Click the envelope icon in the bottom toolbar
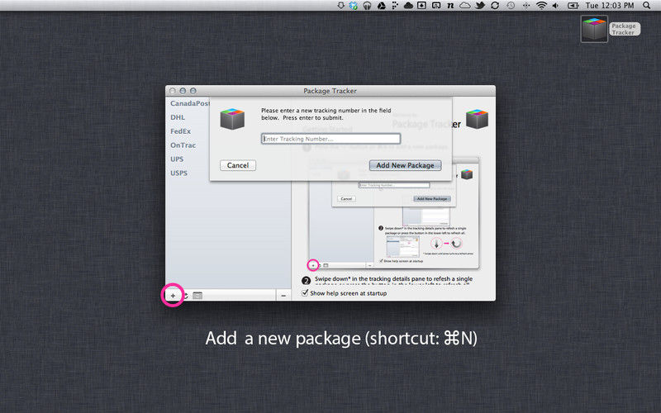 click(x=197, y=296)
